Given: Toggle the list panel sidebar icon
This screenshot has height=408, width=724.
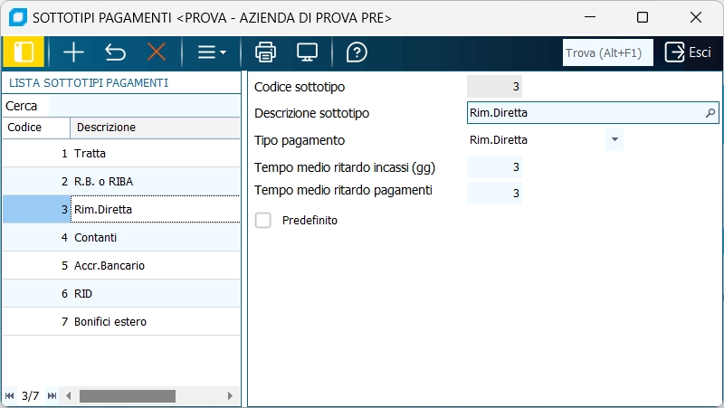Looking at the screenshot, I should point(24,52).
